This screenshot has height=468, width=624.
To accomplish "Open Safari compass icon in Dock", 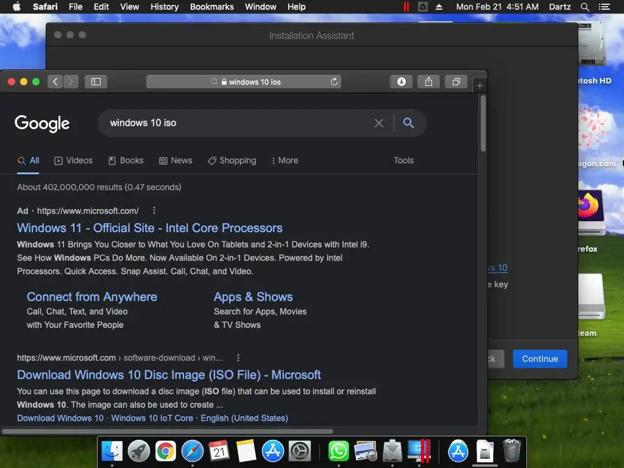I will pyautogui.click(x=192, y=451).
